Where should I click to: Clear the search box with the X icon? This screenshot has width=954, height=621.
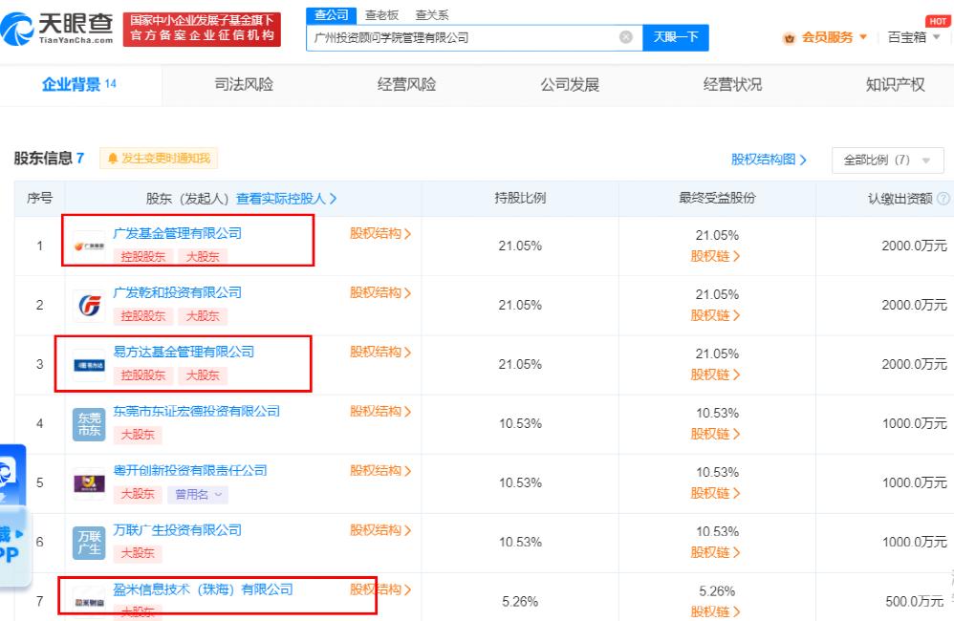[x=625, y=37]
